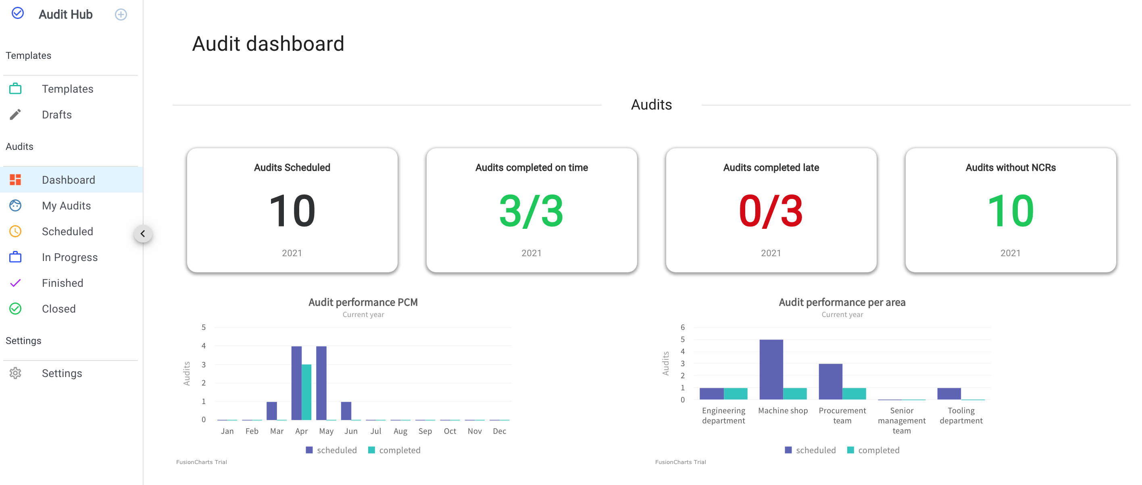Viewport: 1142px width, 485px height.
Task: Click the Finished checkmark icon
Action: [x=15, y=283]
